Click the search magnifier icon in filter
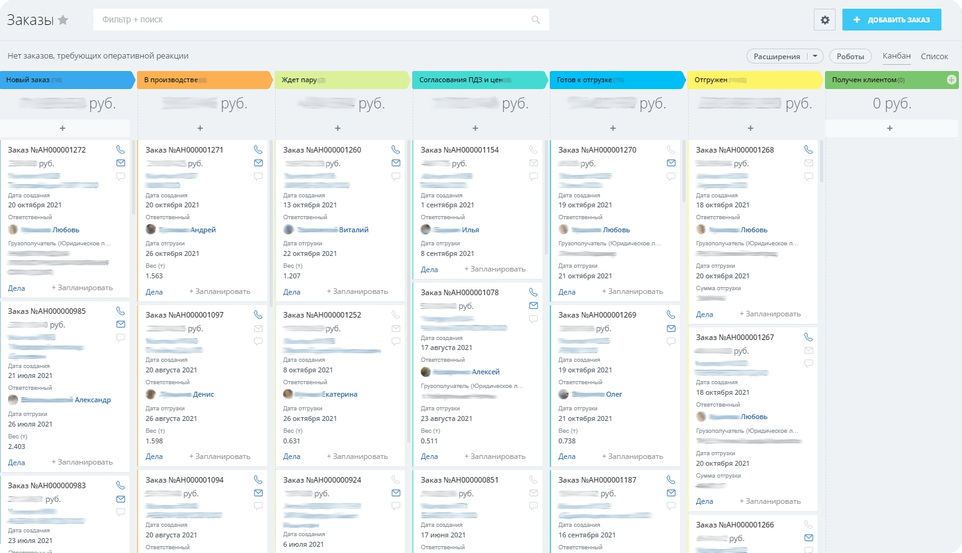The image size is (962, 553). click(x=535, y=20)
